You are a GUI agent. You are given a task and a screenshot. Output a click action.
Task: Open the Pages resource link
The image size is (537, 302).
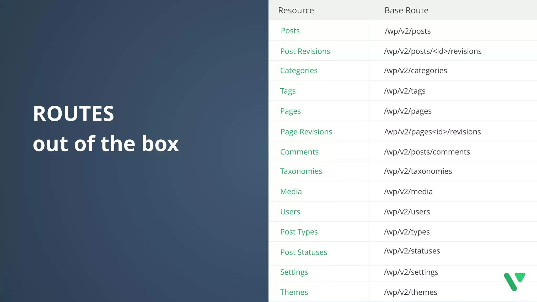click(290, 111)
